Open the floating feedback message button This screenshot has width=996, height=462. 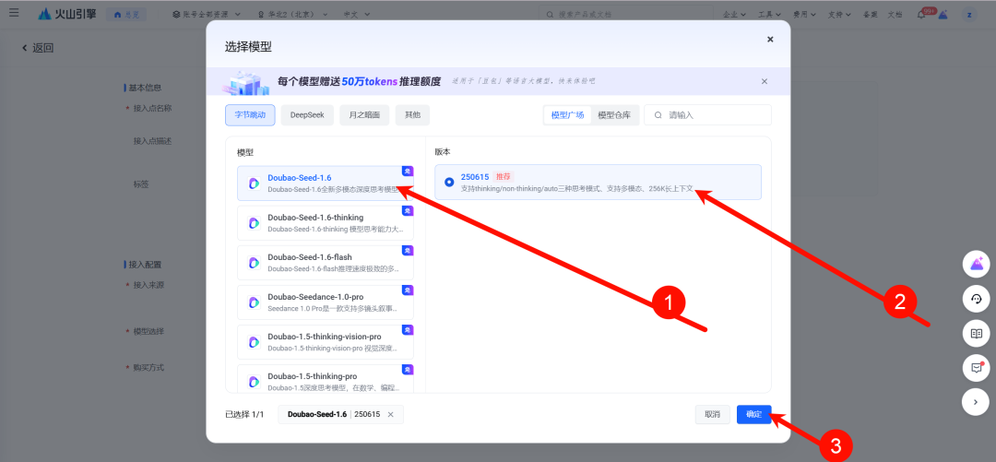click(x=977, y=367)
